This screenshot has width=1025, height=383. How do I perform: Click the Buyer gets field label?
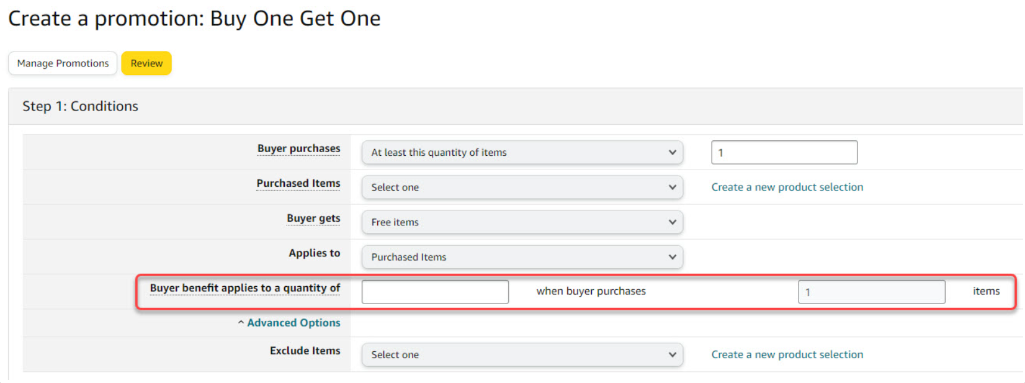coord(313,219)
